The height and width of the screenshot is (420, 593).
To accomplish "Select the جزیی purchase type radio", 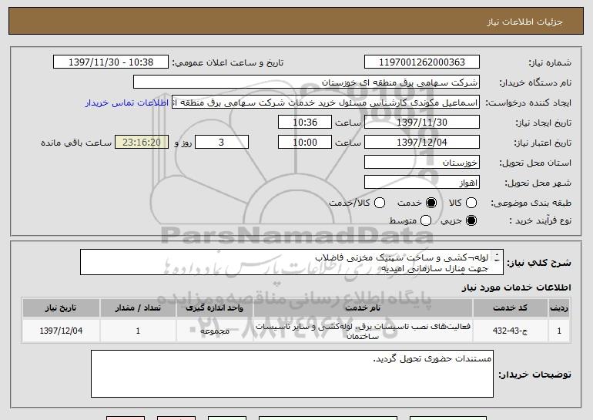I will pos(472,221).
